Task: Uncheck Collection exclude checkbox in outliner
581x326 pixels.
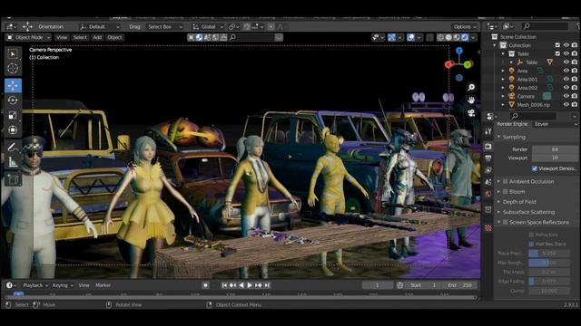Action: [557, 45]
